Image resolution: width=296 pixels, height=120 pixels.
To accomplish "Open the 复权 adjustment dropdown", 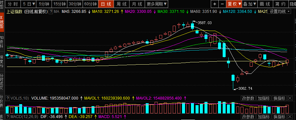I will (x=234, y=4).
